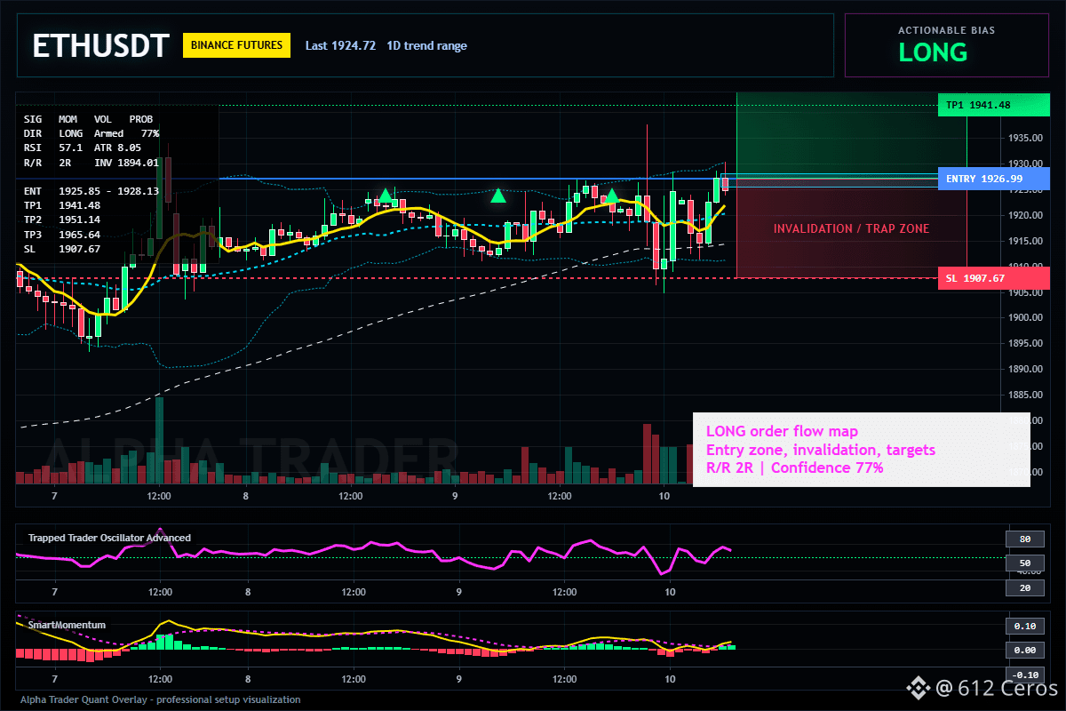The image size is (1066, 711).
Task: Click the 1915.00 price axis label
Action: click(1025, 241)
